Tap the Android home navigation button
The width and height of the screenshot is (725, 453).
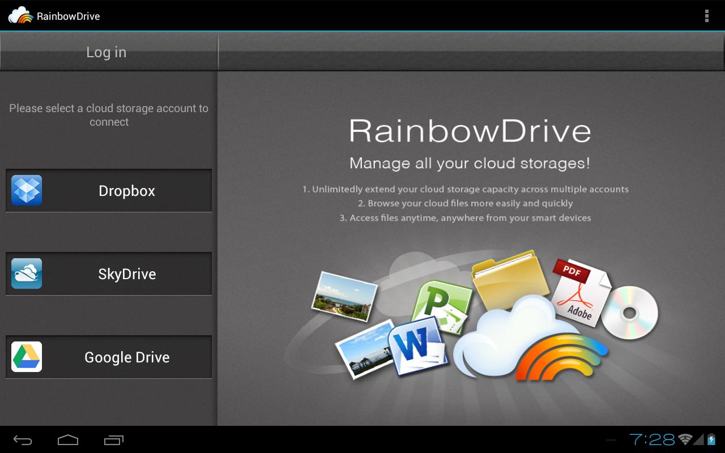pyautogui.click(x=68, y=439)
